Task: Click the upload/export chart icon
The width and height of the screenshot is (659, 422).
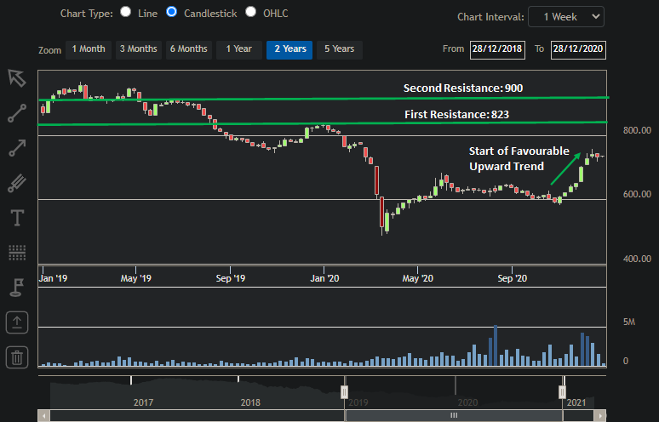Action: pyautogui.click(x=17, y=322)
